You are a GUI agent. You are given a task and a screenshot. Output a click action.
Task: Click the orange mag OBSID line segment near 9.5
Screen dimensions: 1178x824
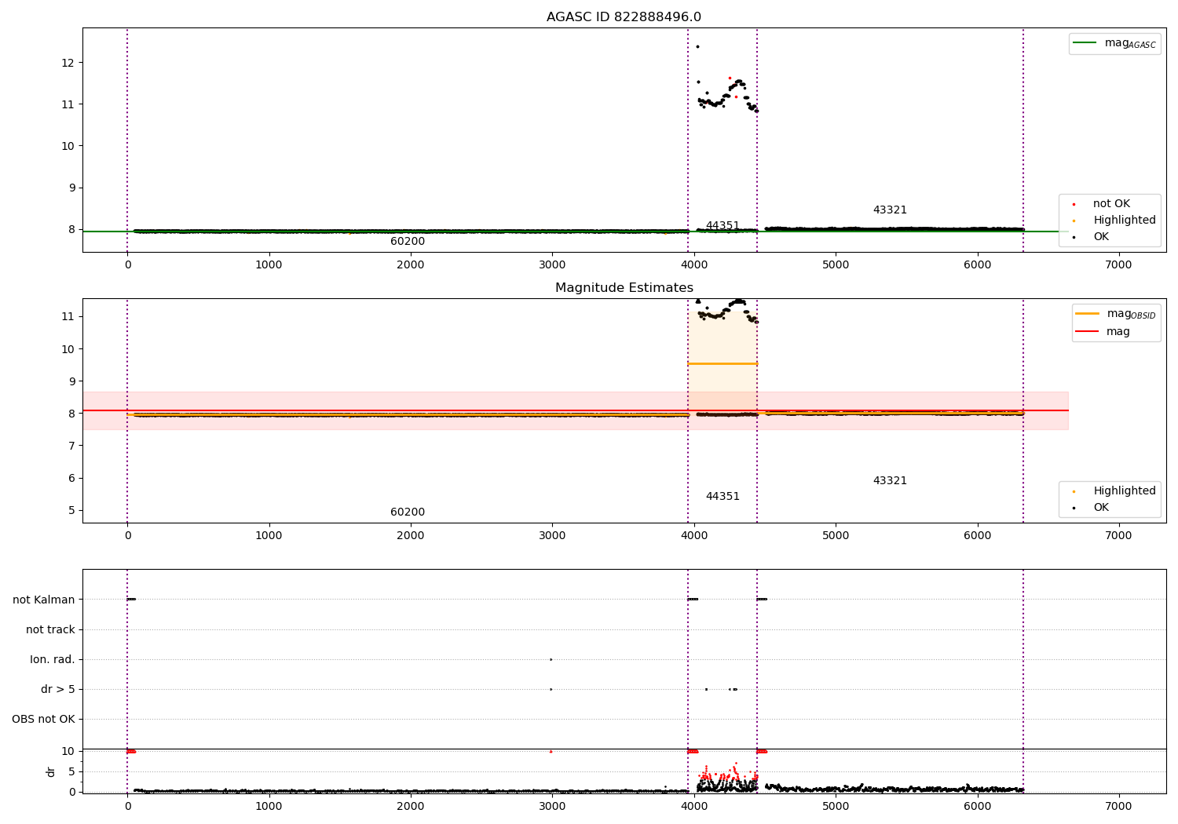click(723, 363)
